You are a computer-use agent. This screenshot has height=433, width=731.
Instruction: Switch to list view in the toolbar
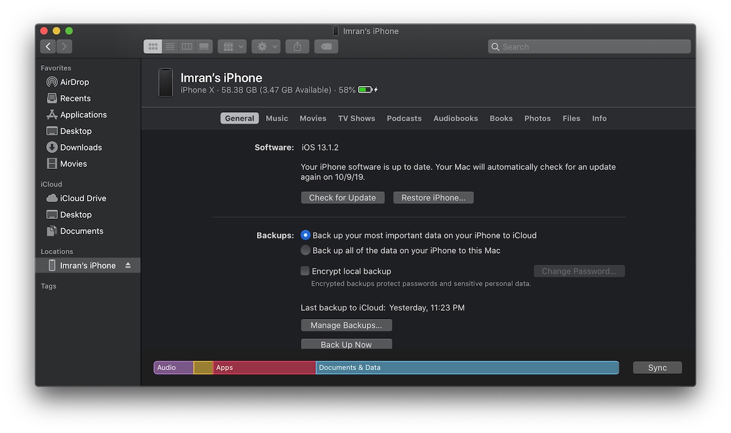[x=170, y=46]
